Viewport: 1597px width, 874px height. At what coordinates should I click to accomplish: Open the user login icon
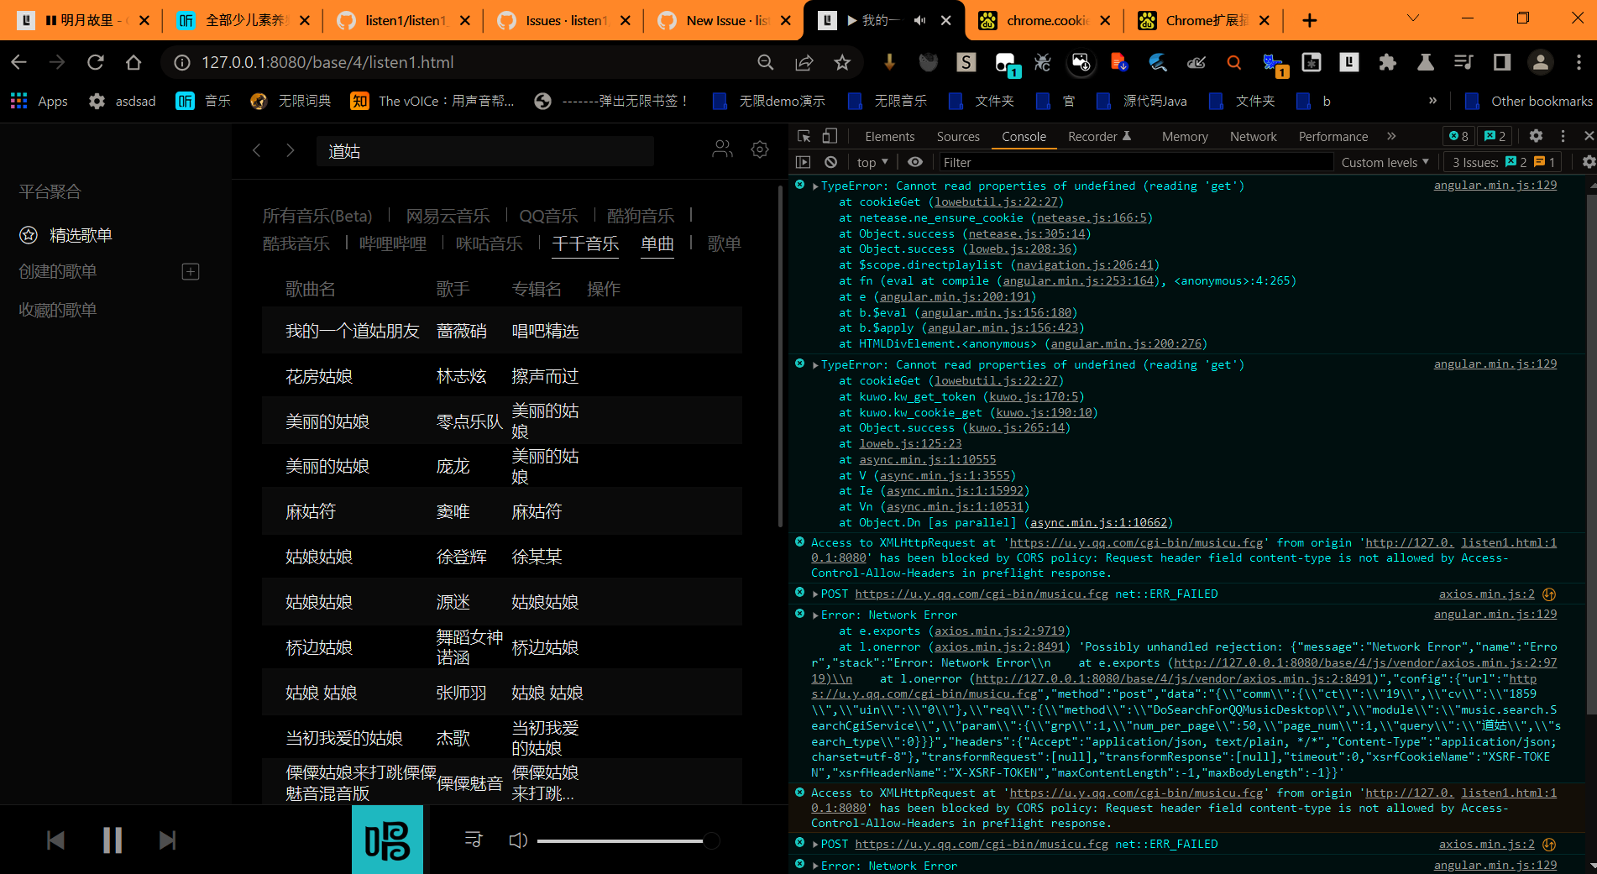[722, 149]
